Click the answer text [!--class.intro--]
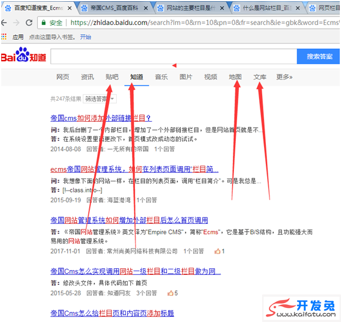341x322 pixels. click(82, 190)
